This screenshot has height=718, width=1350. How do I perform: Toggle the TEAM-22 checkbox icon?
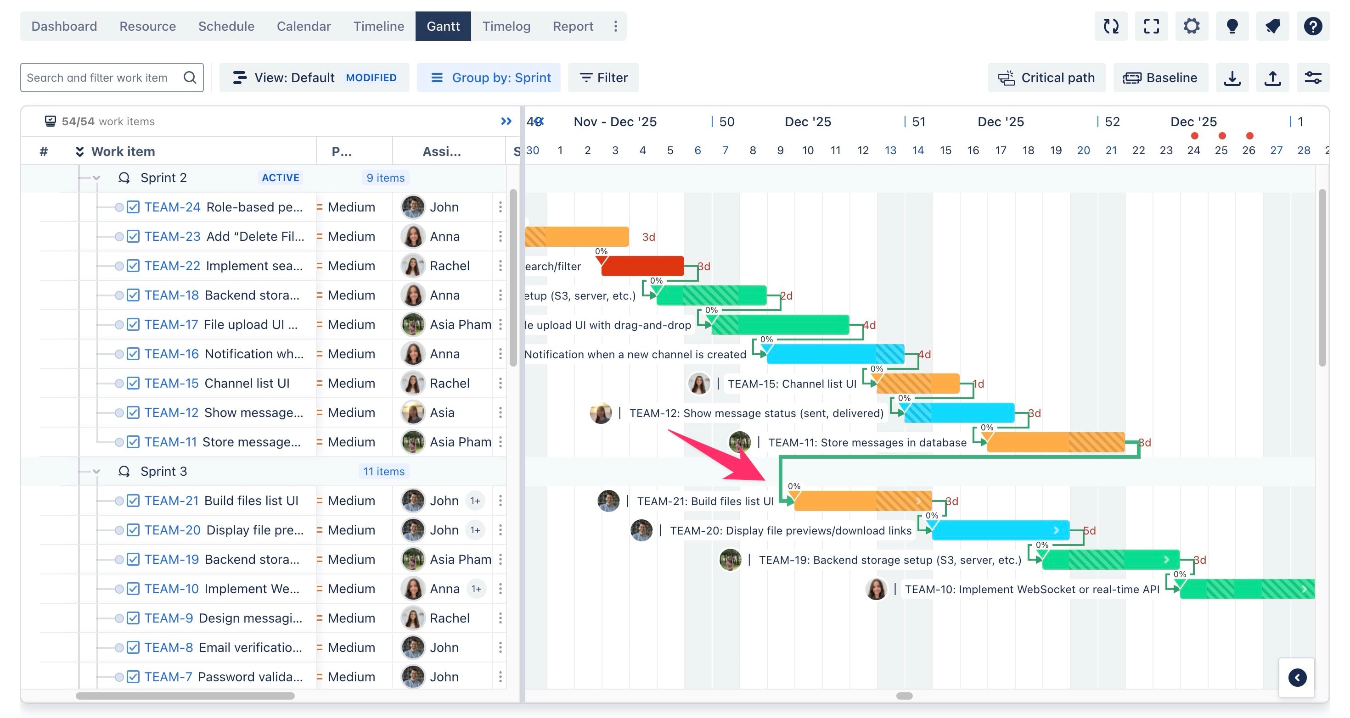pos(133,266)
